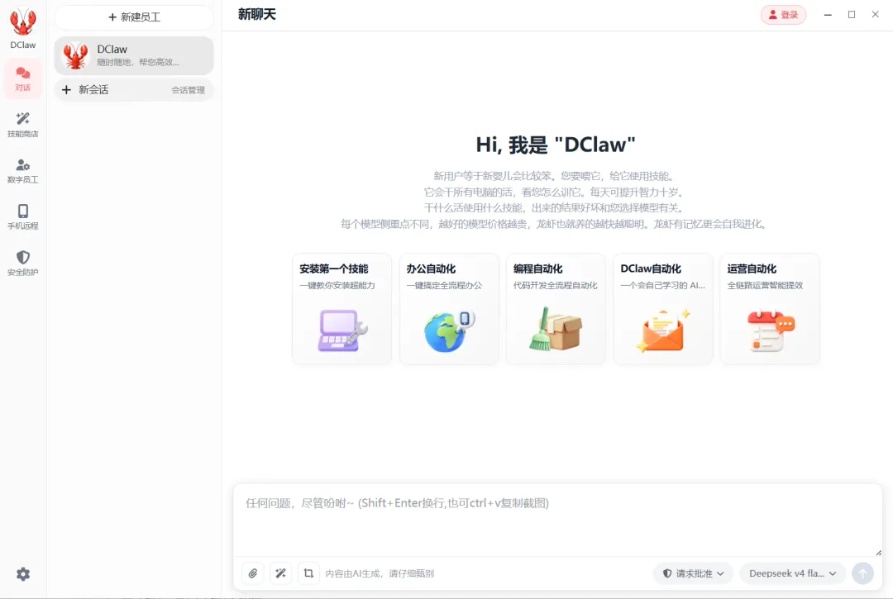This screenshot has width=893, height=599.
Task: Close the DClaw window
Action: coord(876,15)
